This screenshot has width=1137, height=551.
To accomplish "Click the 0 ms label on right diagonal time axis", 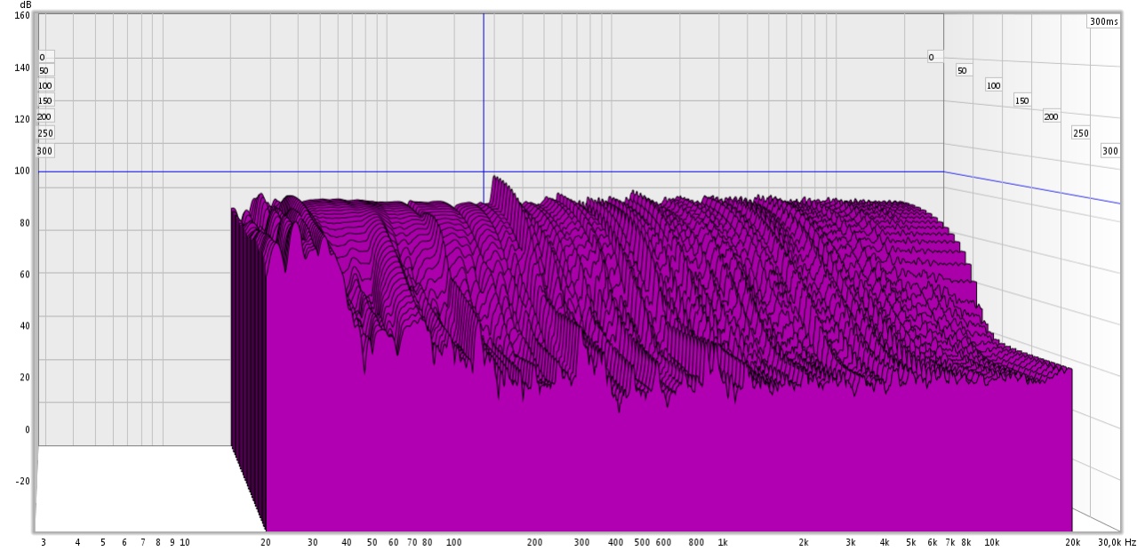I will [931, 57].
